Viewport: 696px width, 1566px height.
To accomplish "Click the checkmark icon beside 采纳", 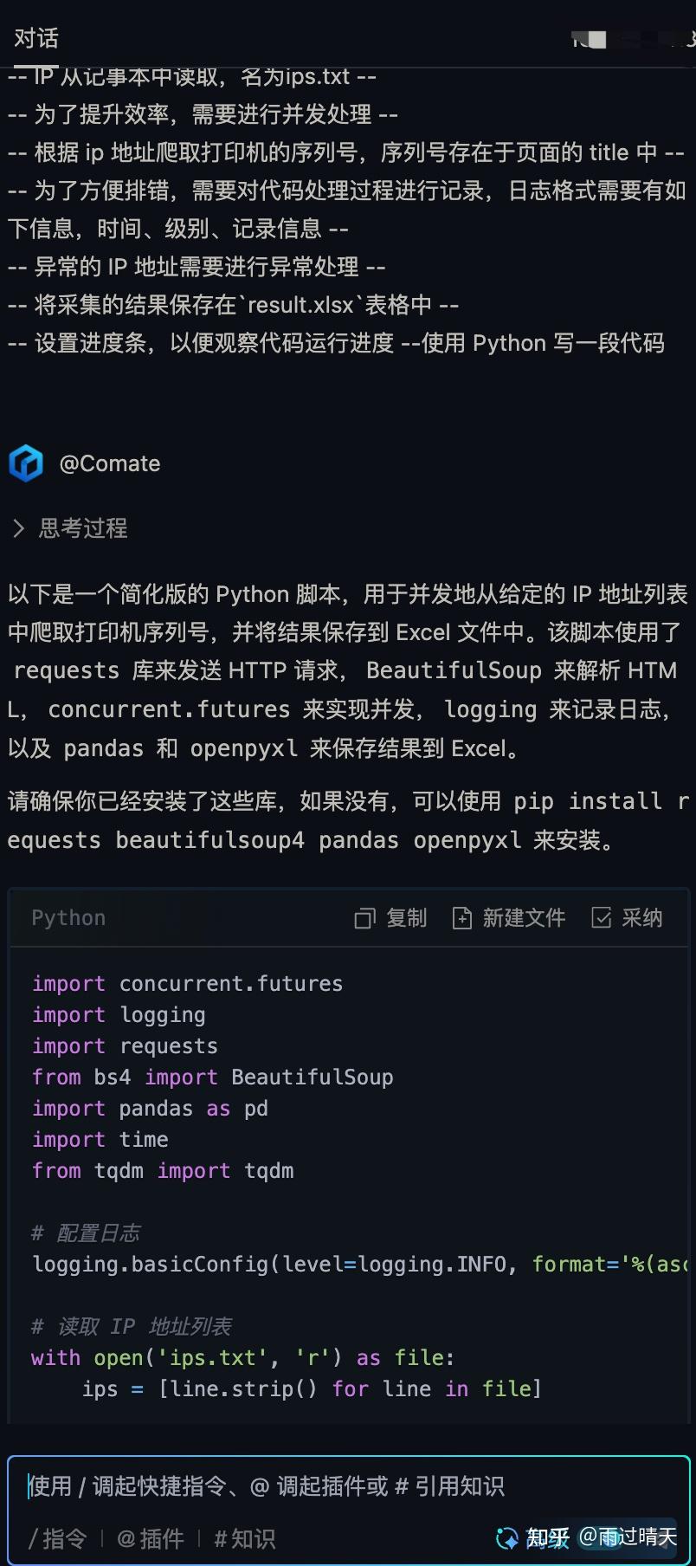I will [x=602, y=918].
